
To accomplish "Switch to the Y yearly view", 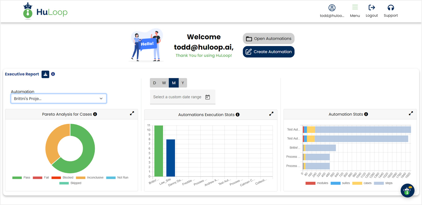I will [x=183, y=83].
